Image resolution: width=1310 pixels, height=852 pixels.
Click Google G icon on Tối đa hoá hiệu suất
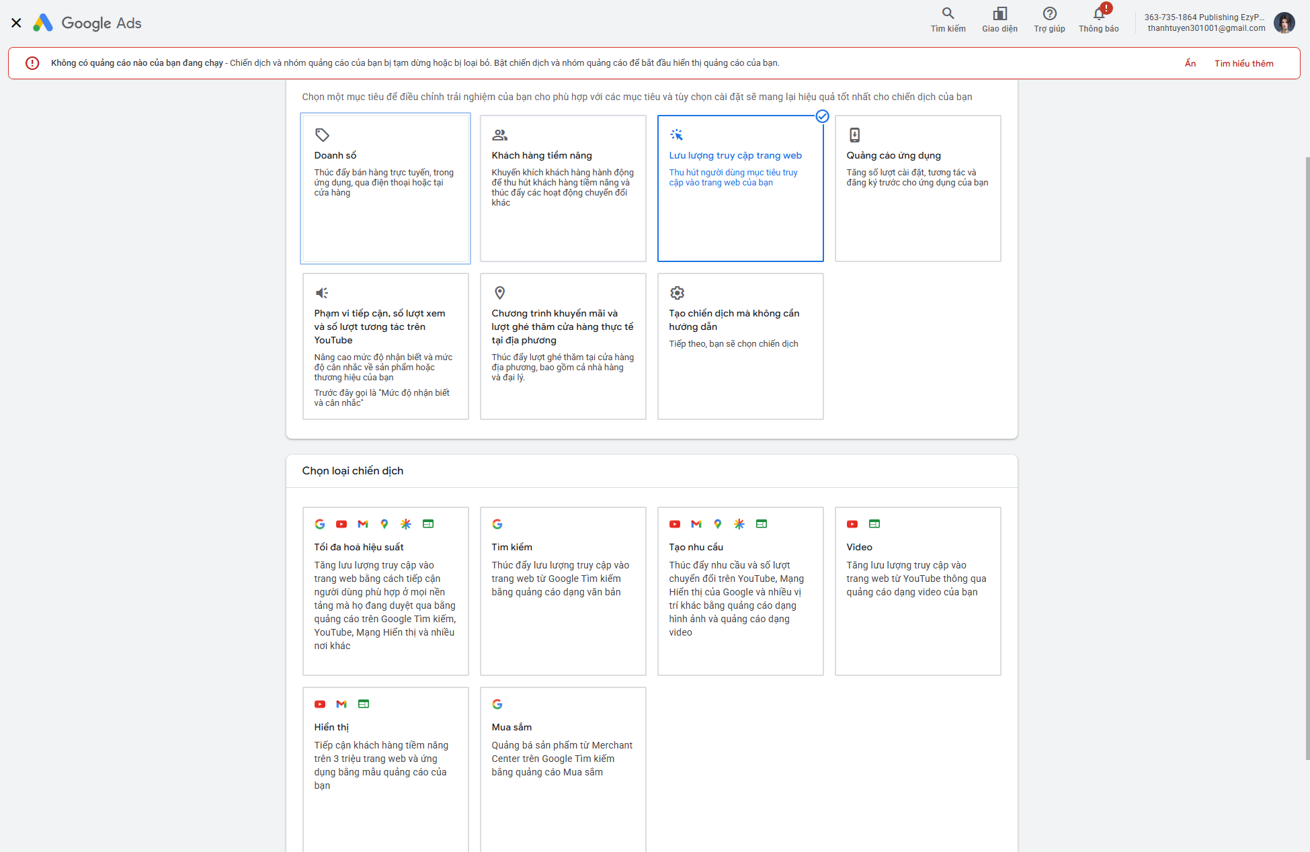pos(320,524)
